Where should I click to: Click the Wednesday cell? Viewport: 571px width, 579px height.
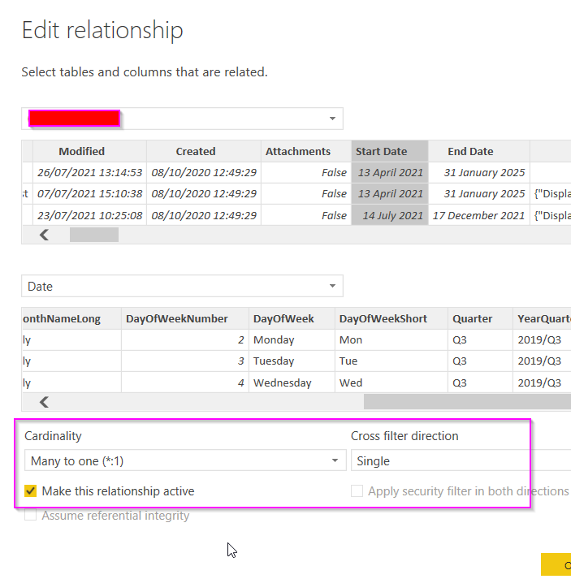tap(292, 382)
